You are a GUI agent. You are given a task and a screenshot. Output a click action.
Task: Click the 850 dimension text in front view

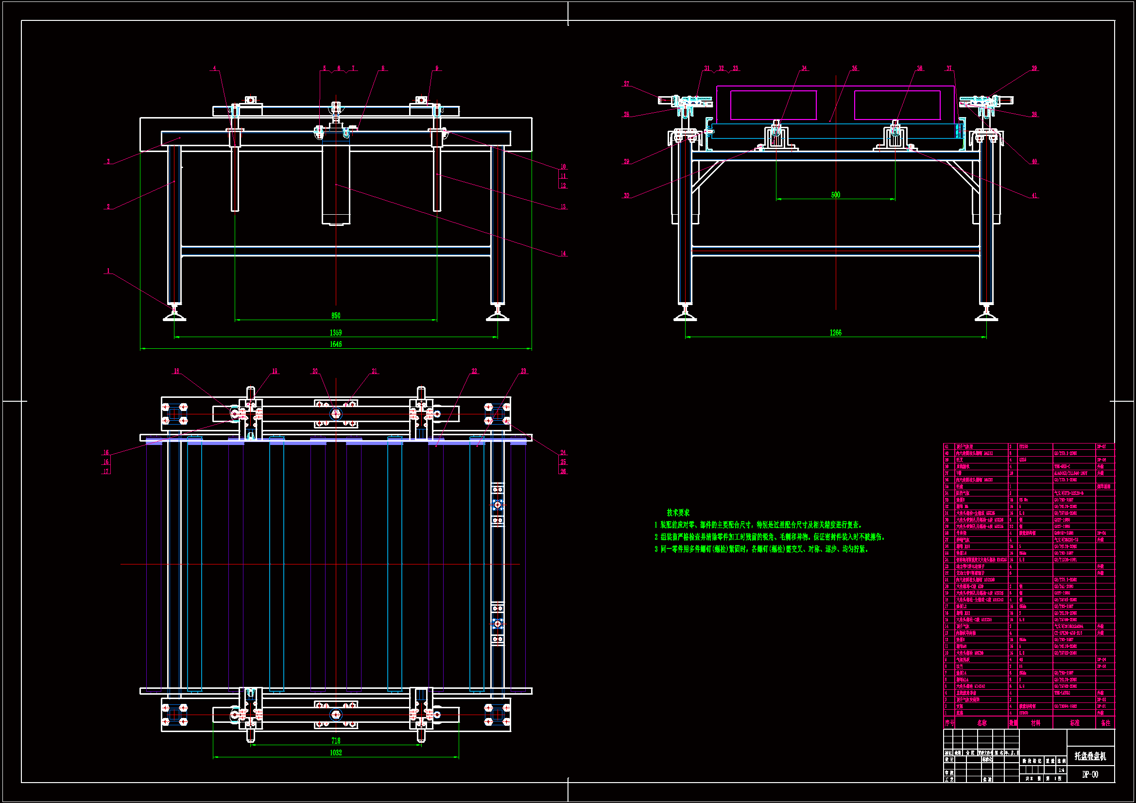[x=335, y=316]
